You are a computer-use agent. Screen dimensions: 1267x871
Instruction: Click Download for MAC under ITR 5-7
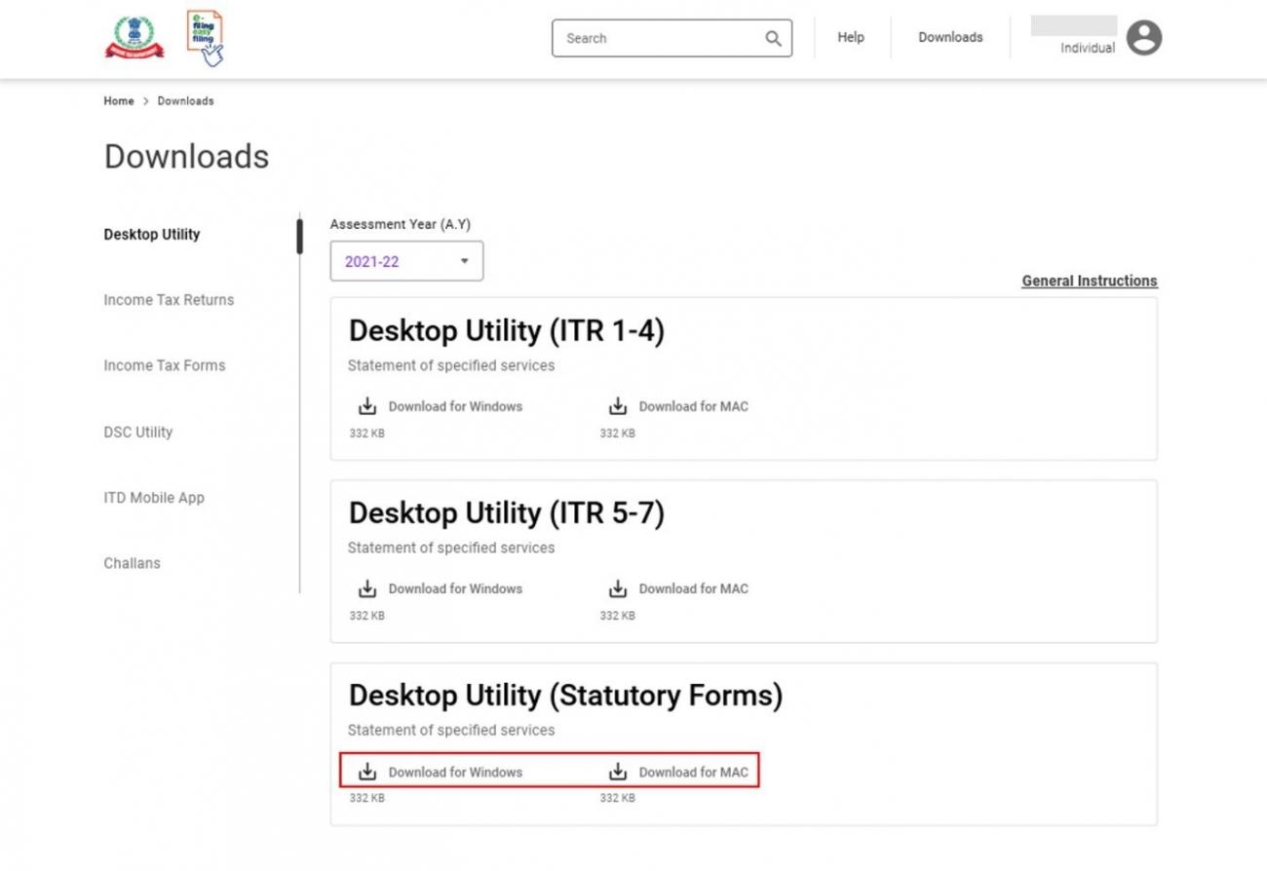693,587
